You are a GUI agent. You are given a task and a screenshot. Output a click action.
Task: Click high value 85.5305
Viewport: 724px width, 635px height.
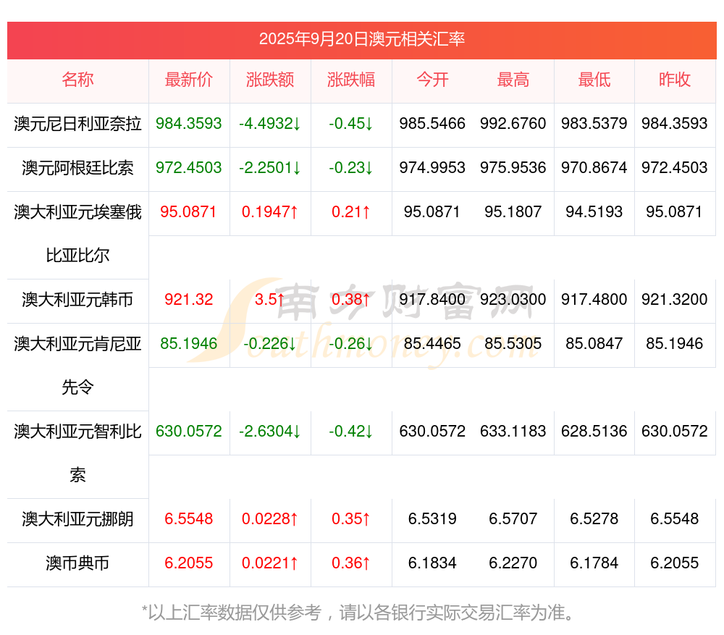(x=513, y=344)
